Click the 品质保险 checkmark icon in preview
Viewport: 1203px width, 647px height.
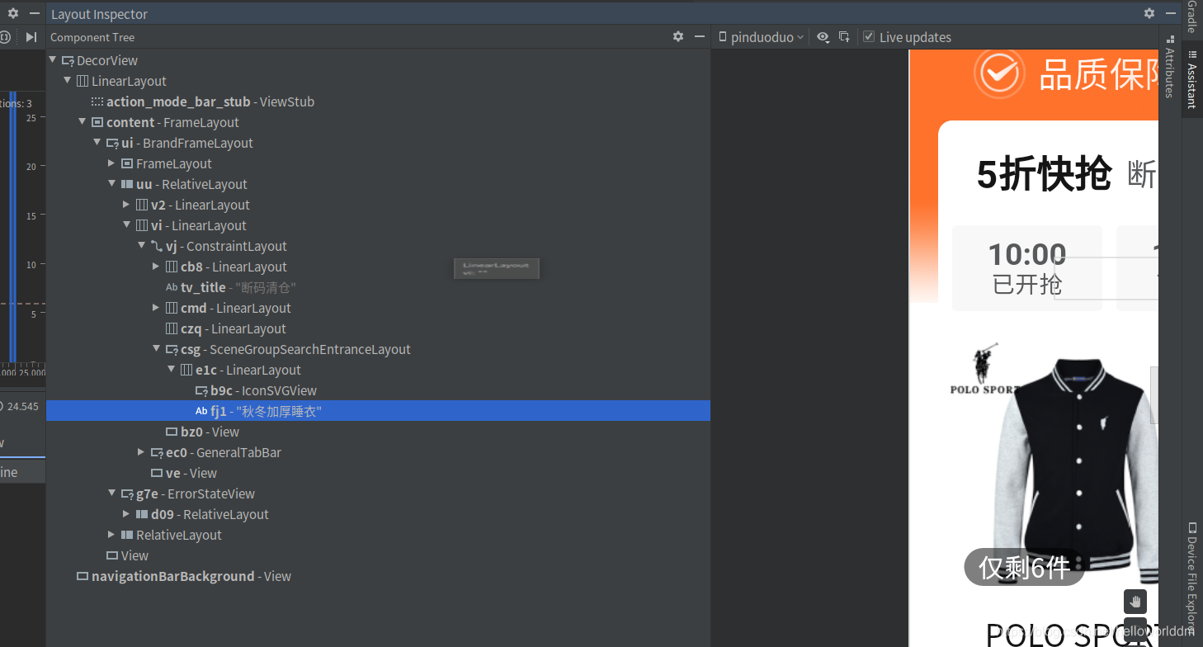click(x=999, y=74)
